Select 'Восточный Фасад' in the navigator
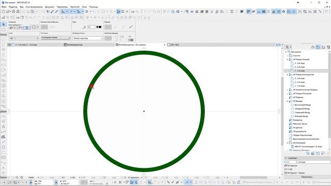The width and height of the screenshot is (331, 186). click(x=303, y=105)
